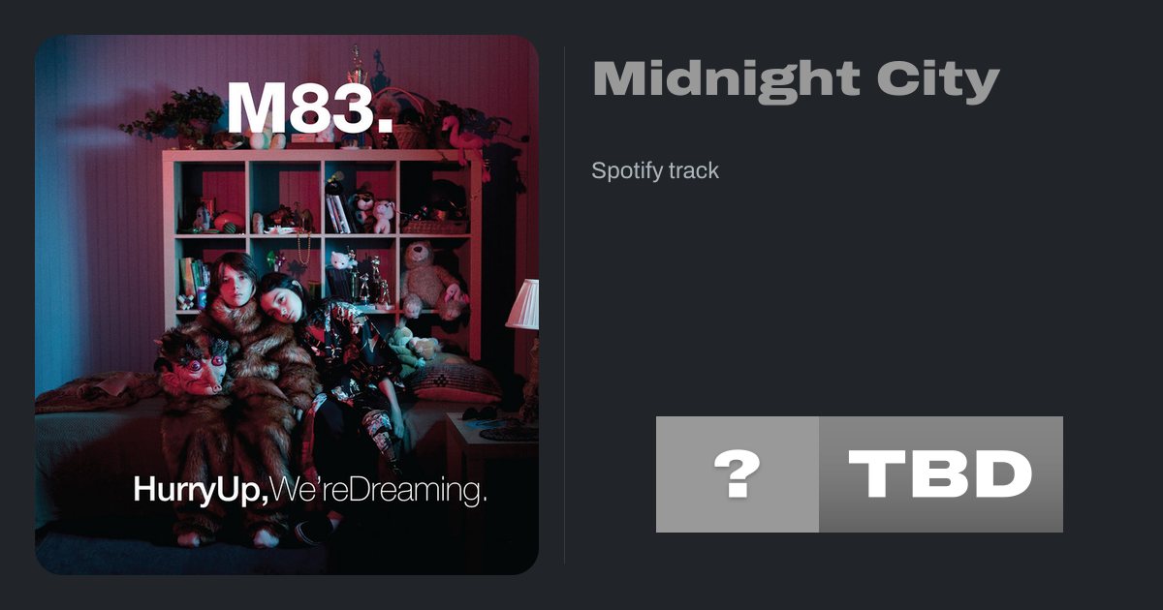Open the M83 album cover thumbnail

(287, 305)
